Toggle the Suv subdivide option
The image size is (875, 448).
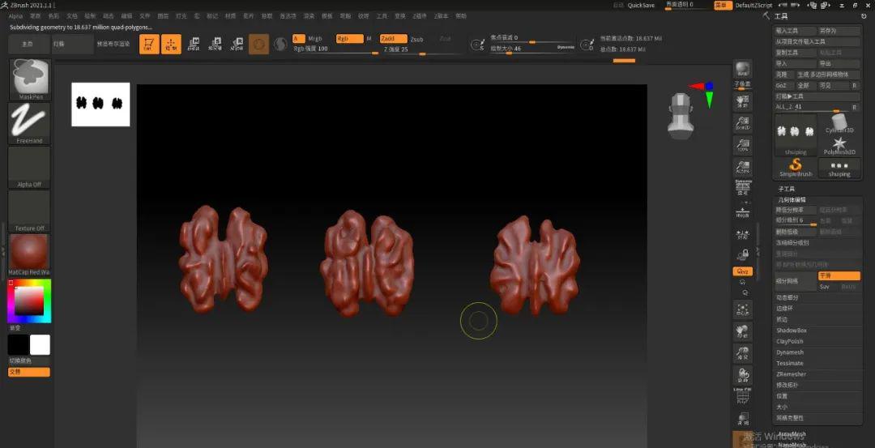click(x=826, y=286)
